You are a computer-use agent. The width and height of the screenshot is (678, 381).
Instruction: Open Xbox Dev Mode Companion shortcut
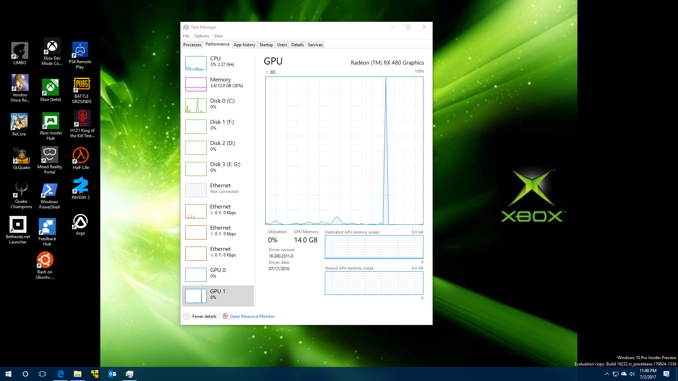tap(52, 52)
